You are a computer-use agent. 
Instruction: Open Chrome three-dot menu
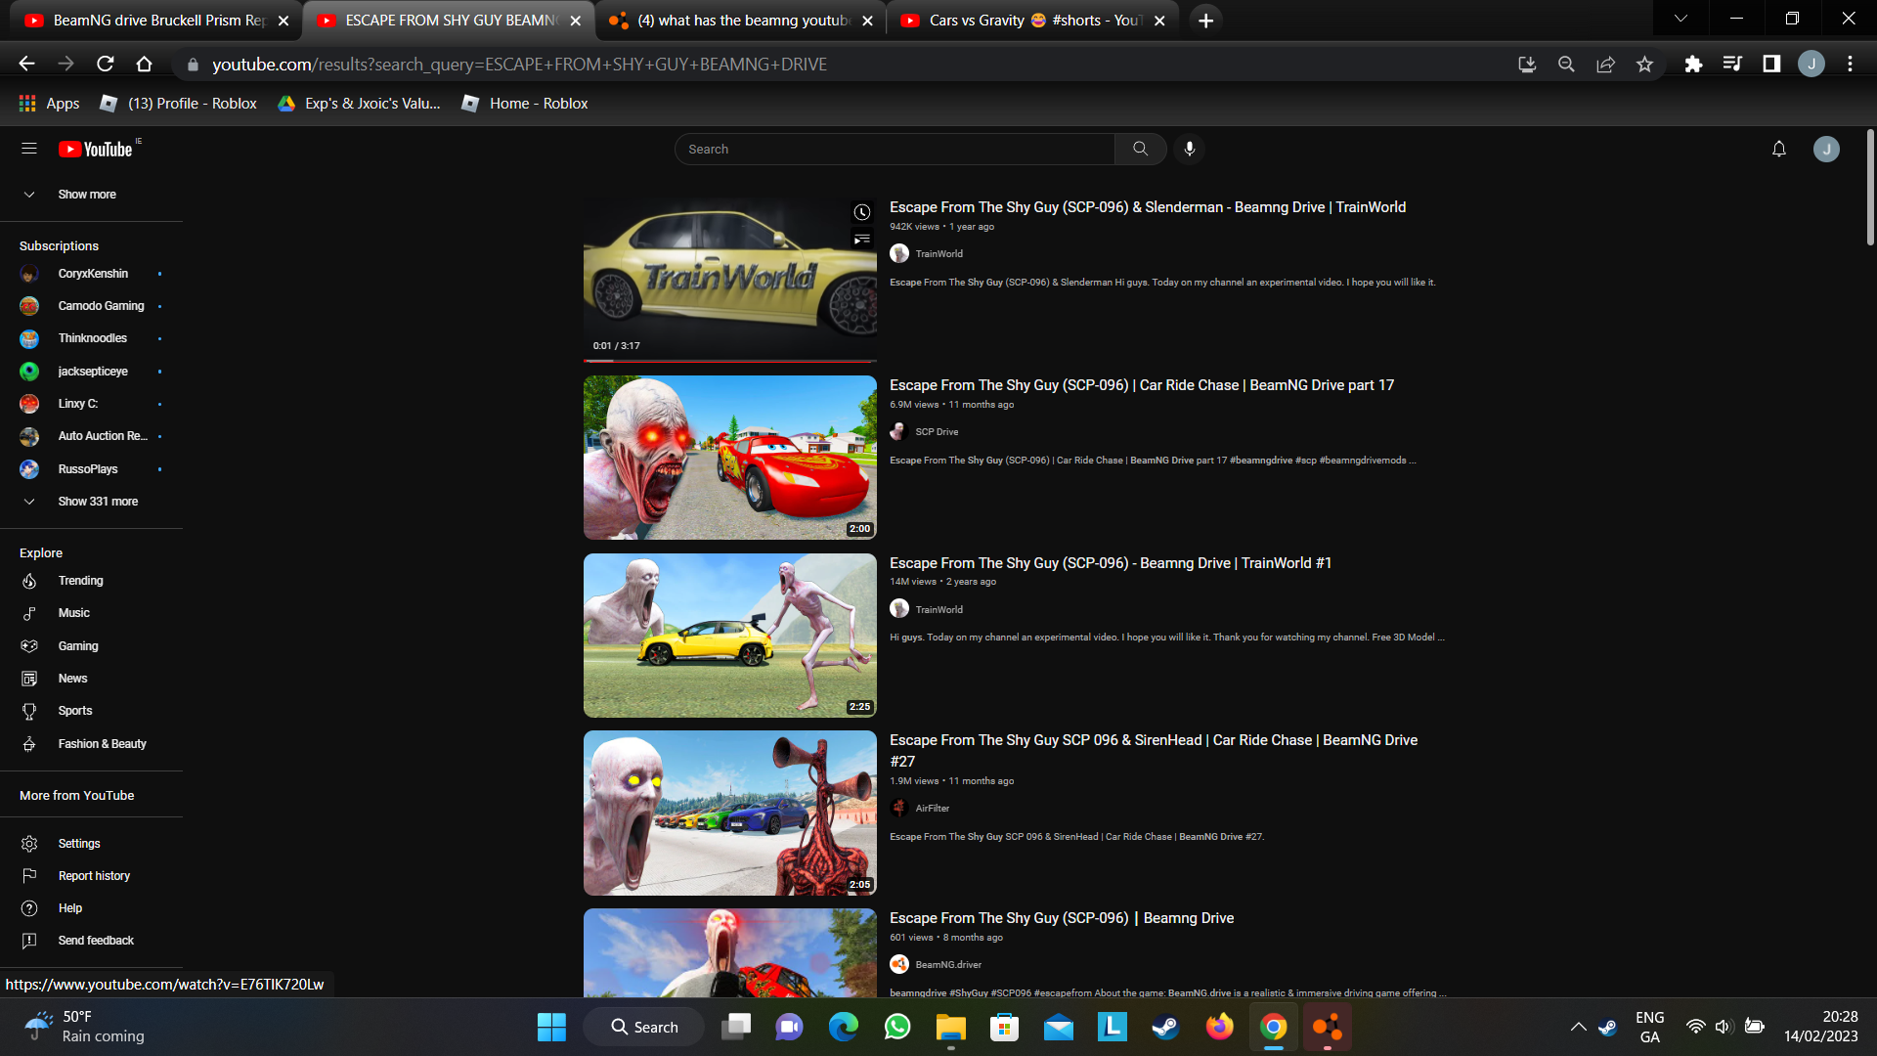tap(1850, 64)
